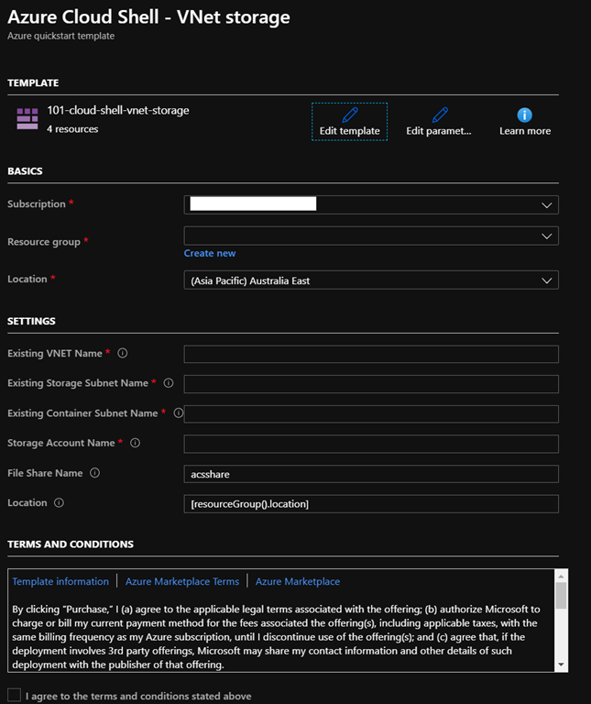The image size is (591, 704).
Task: Open the Learn more info icon
Action: (x=524, y=115)
